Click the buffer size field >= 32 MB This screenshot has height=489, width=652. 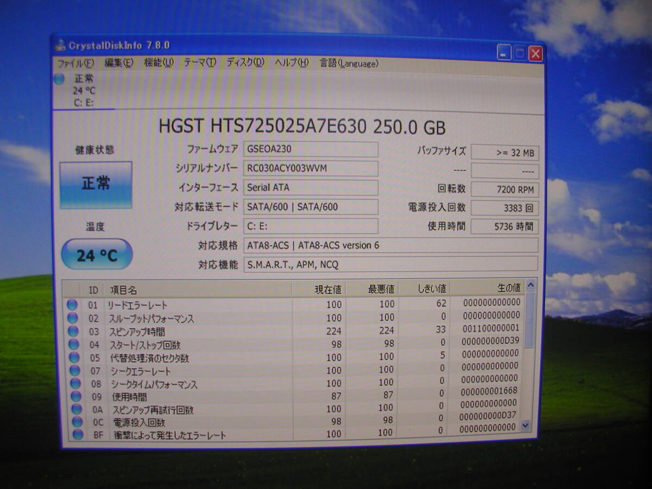pos(505,153)
